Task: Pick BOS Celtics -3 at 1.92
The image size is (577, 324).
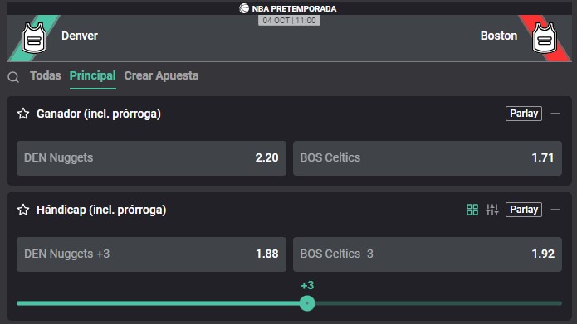Action: [428, 254]
